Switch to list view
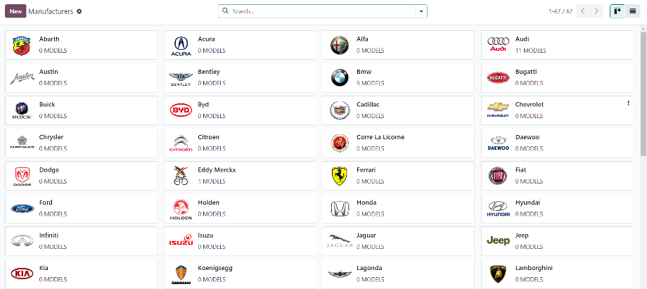This screenshot has width=647, height=289. pyautogui.click(x=632, y=11)
